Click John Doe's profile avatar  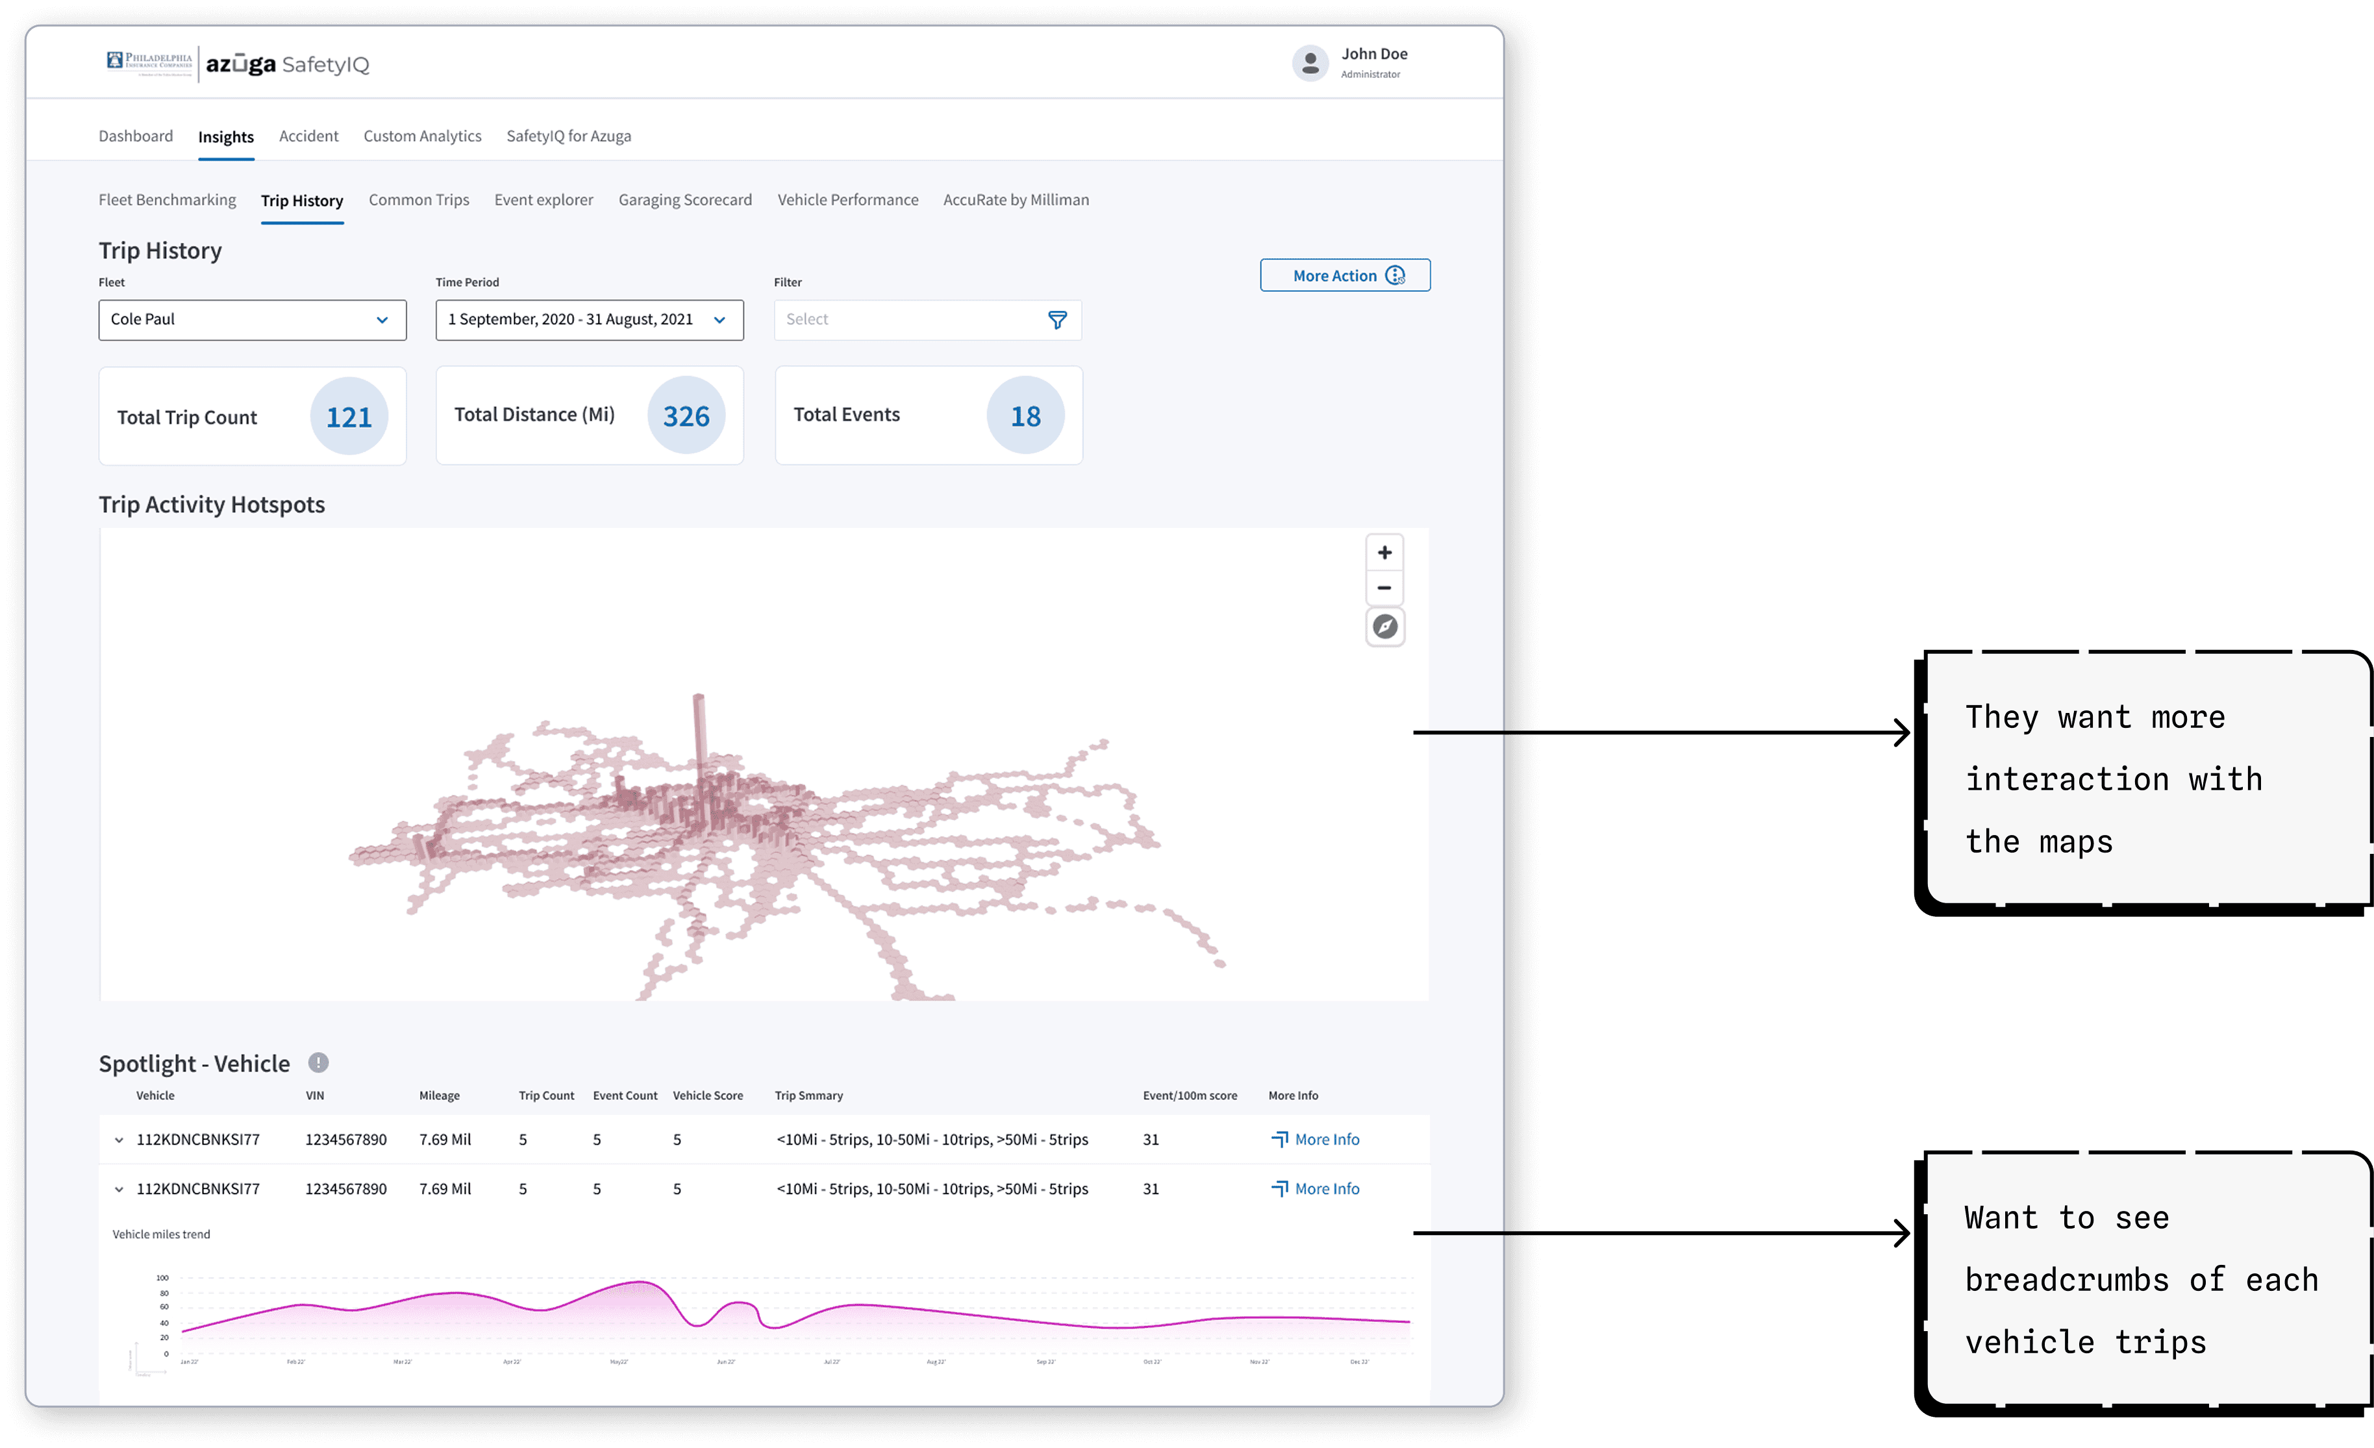tap(1310, 64)
